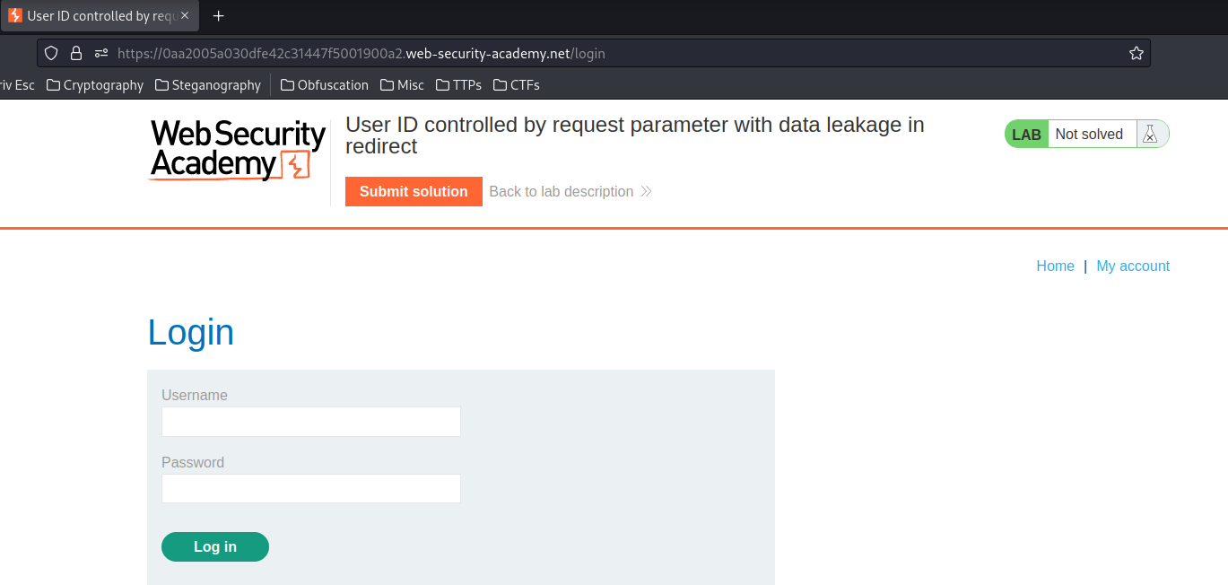The height and width of the screenshot is (585, 1228).
Task: Go Back to lab description
Action: point(570,191)
